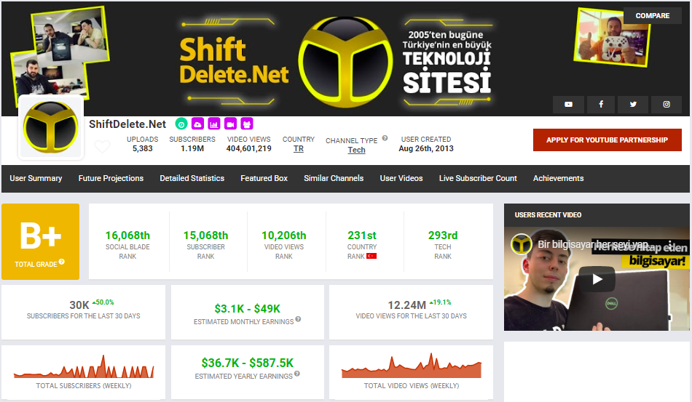Go to the Live Subscriber Count tab
This screenshot has height=402, width=692.
click(x=478, y=178)
